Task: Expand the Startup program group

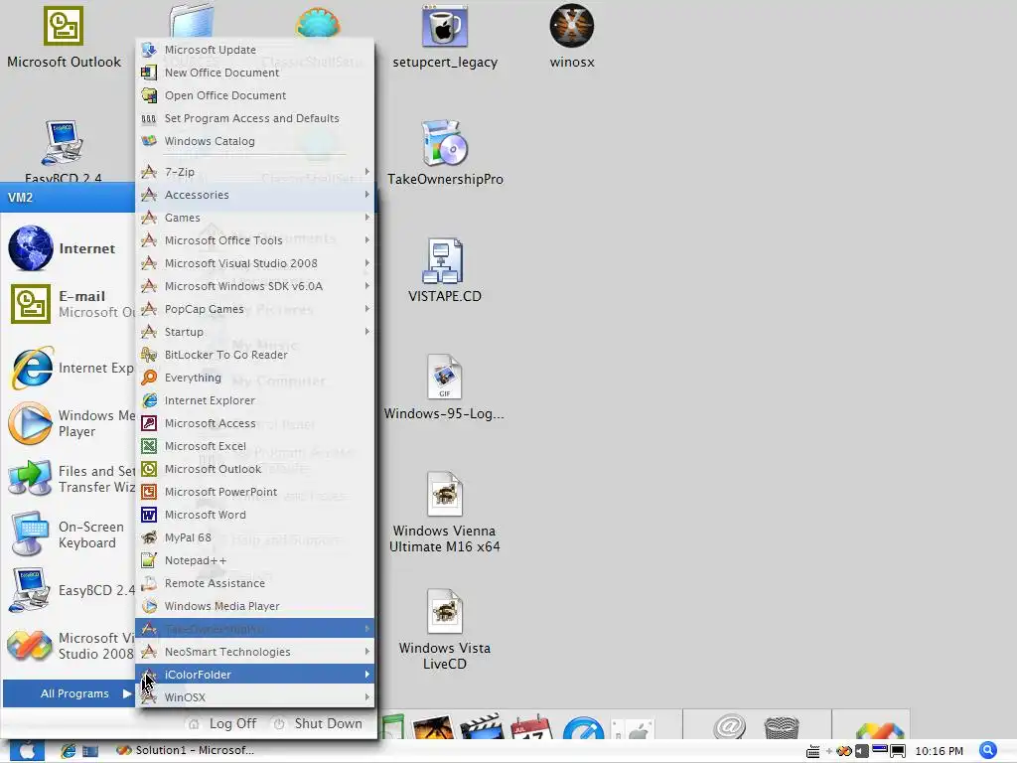Action: pyautogui.click(x=255, y=332)
